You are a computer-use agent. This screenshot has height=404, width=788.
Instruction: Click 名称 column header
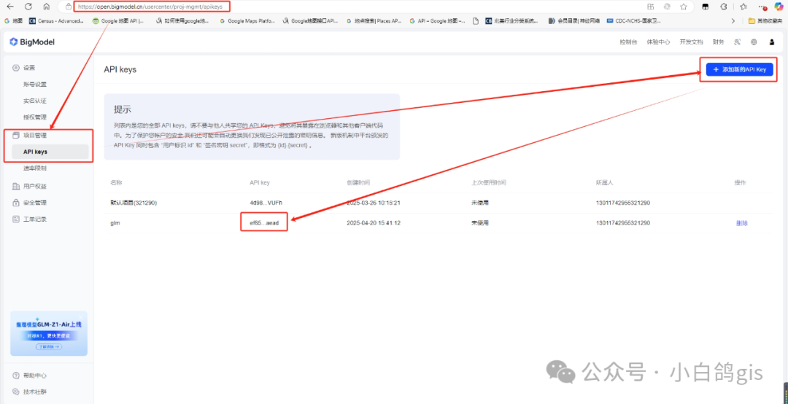117,182
